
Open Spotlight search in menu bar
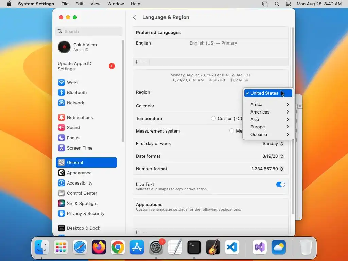click(277, 4)
